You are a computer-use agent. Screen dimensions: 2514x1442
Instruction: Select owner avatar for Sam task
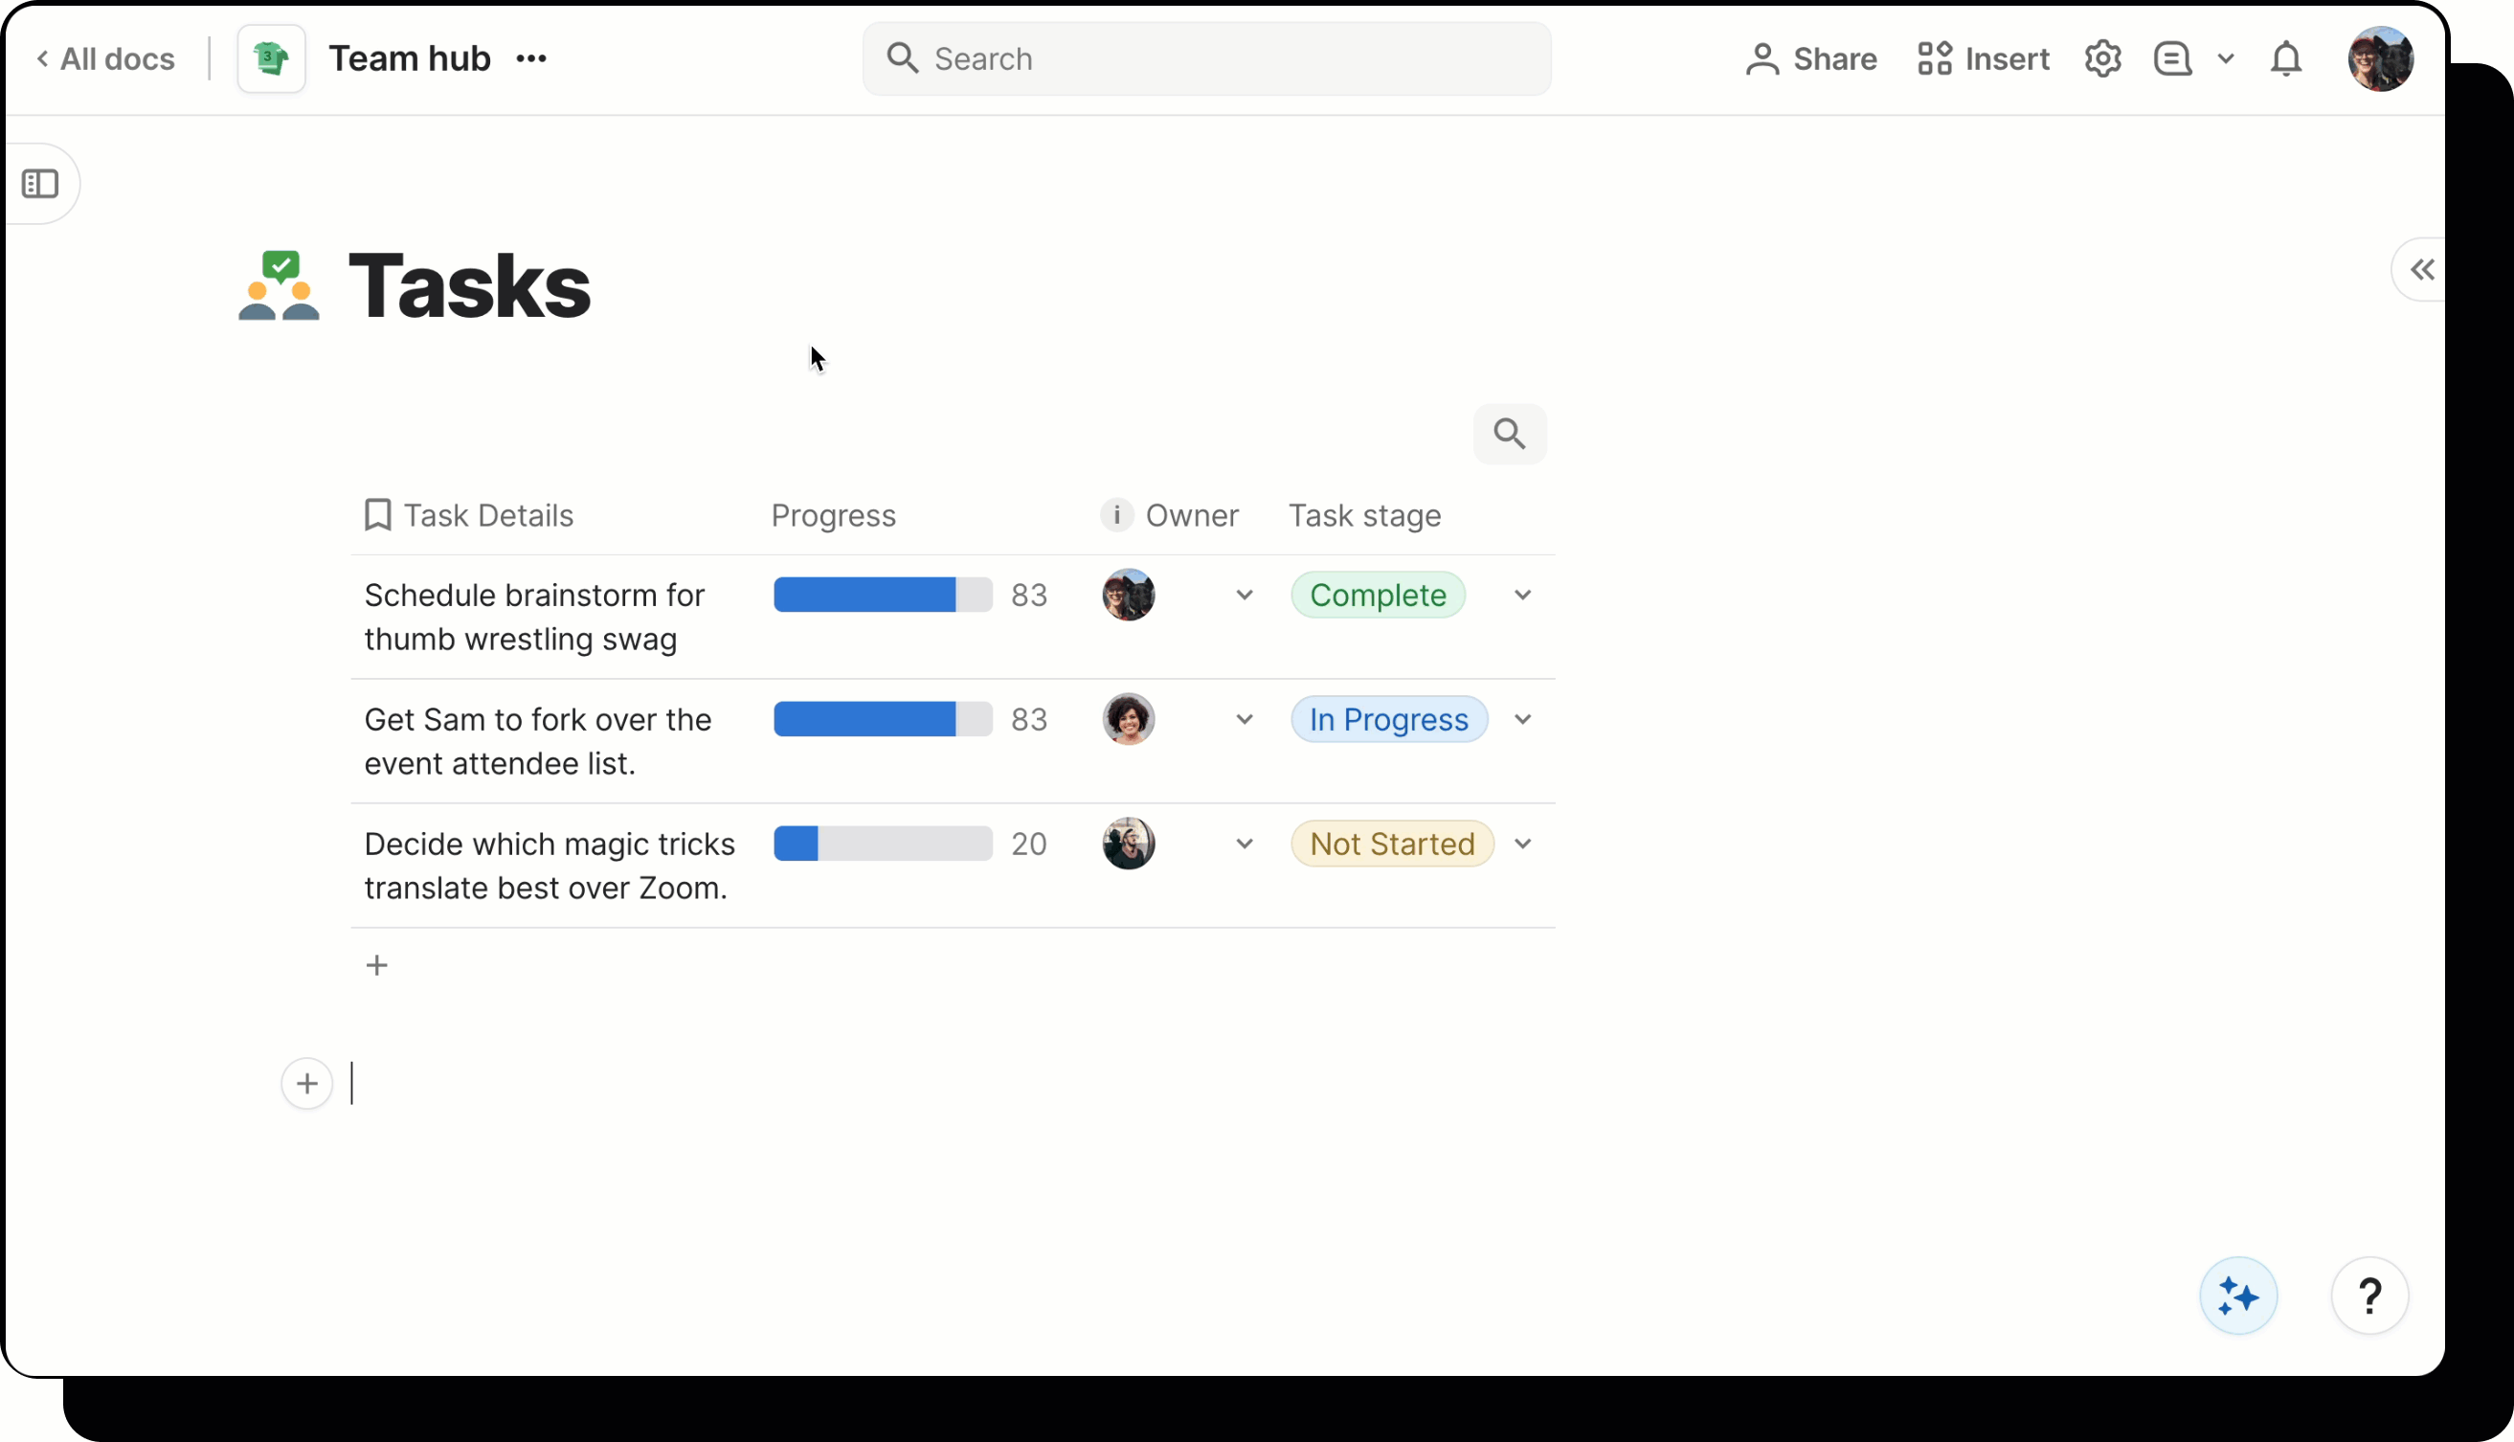[1128, 719]
